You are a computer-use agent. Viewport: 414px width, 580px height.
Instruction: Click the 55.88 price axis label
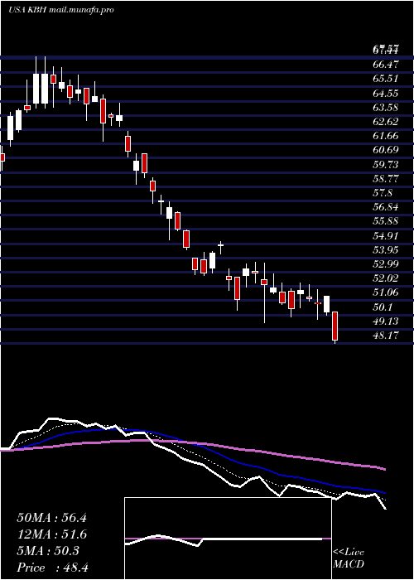point(385,221)
